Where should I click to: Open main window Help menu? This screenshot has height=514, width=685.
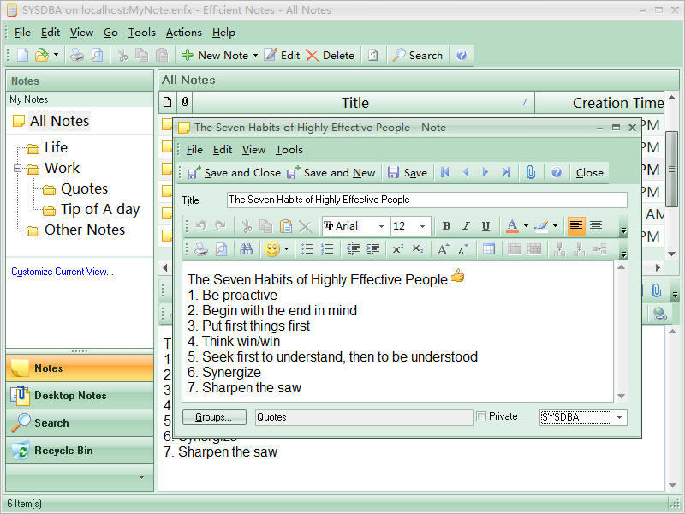tap(223, 33)
